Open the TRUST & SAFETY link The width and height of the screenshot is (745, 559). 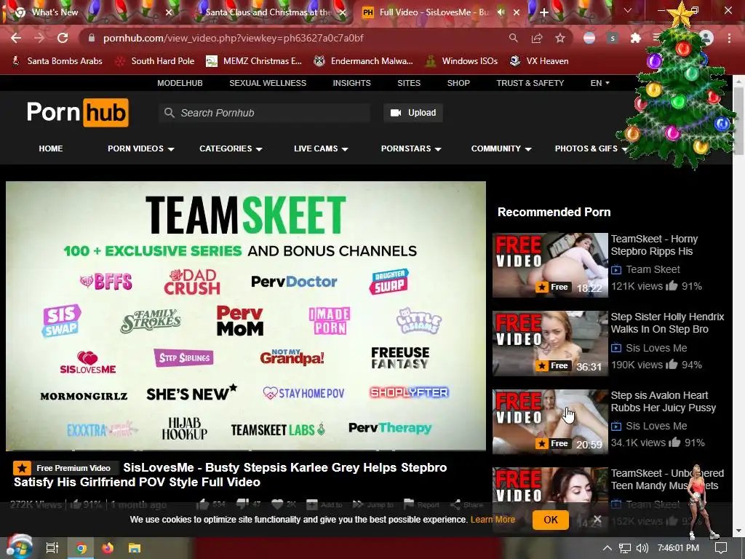pyautogui.click(x=530, y=83)
